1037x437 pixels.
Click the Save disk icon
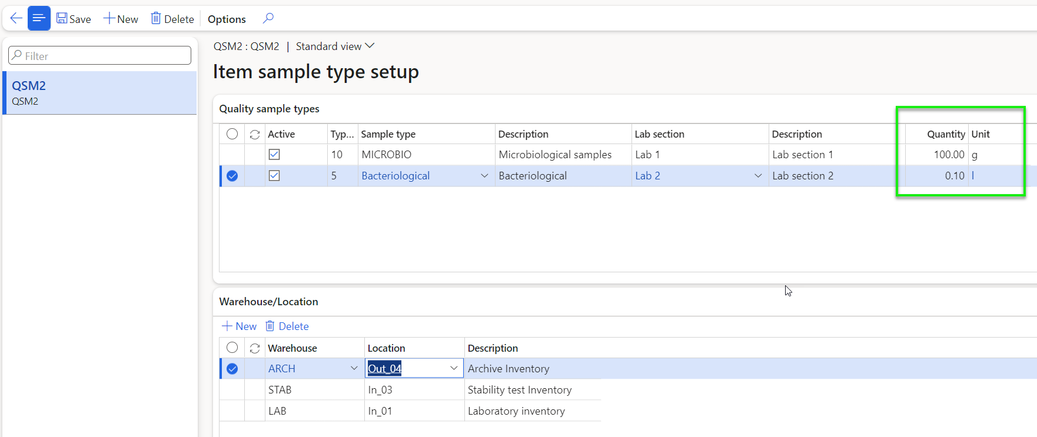[62, 18]
